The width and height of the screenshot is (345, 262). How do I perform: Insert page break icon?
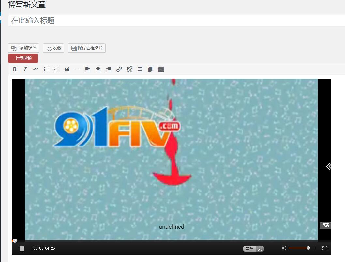(x=150, y=69)
